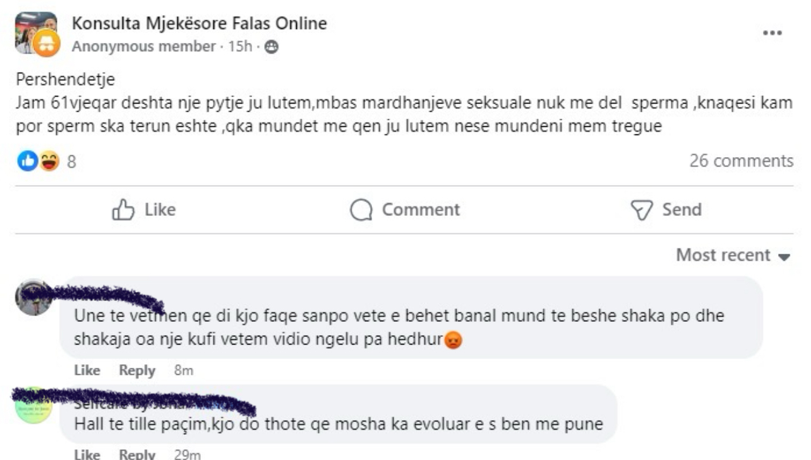This screenshot has width=811, height=460.
Task: Click the Comment speech bubble icon
Action: [361, 210]
